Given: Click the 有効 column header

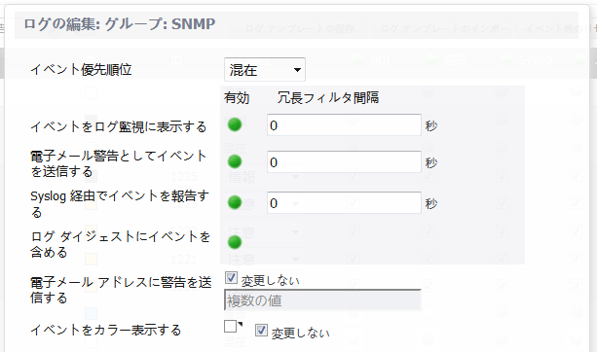Looking at the screenshot, I should (237, 98).
